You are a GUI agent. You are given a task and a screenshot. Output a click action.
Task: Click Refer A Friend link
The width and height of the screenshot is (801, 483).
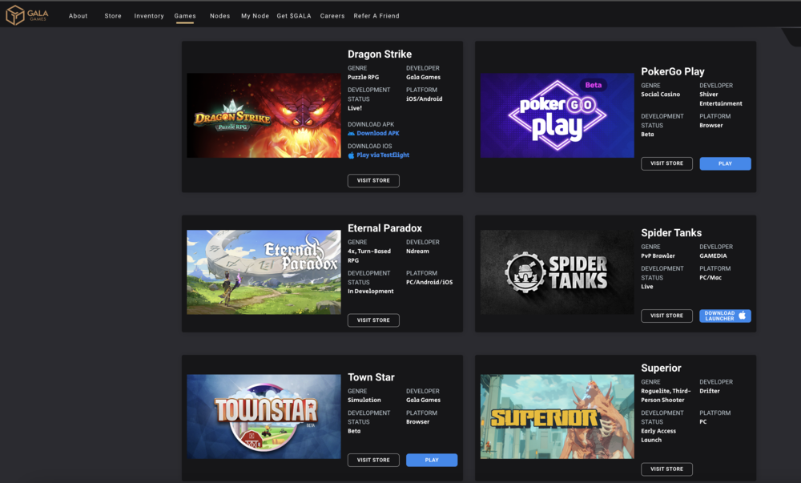click(376, 16)
